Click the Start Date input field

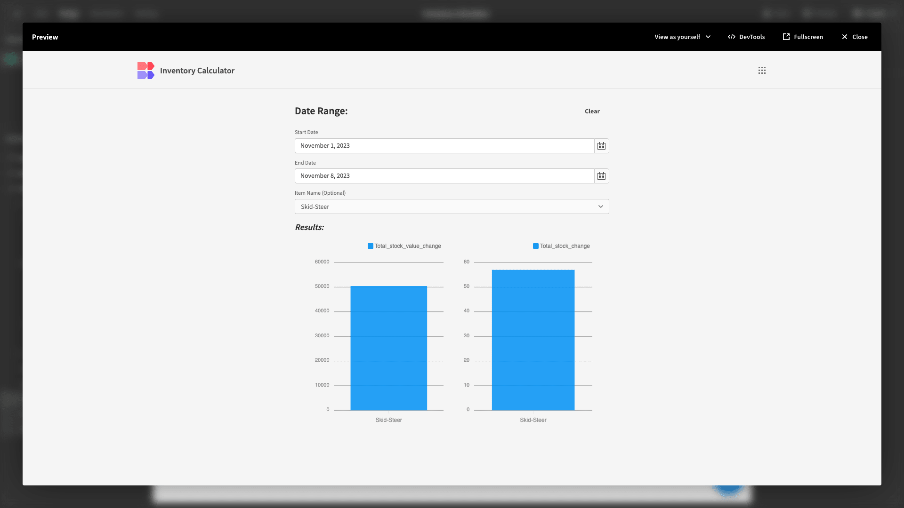444,146
